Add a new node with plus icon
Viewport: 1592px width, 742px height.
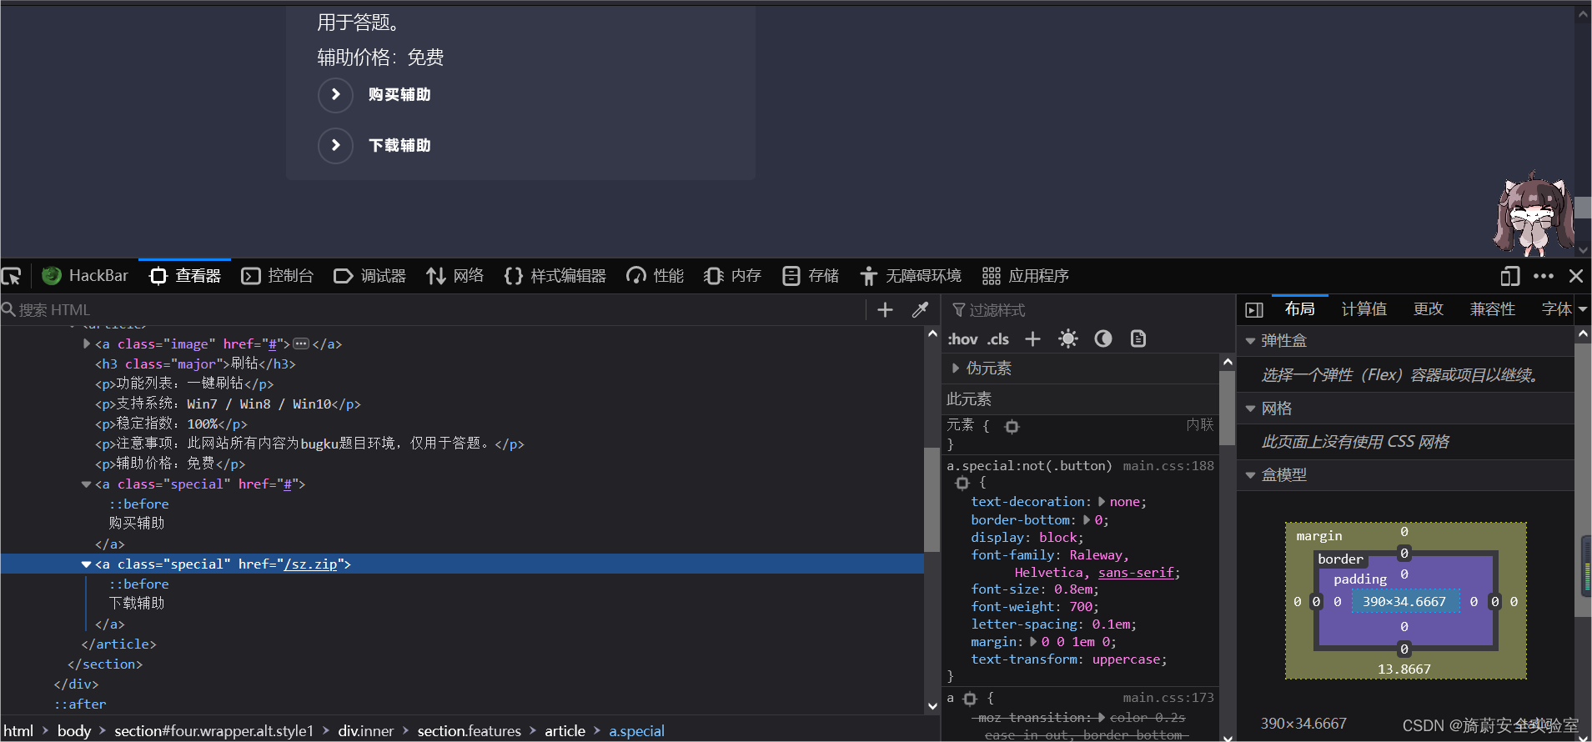(x=886, y=310)
